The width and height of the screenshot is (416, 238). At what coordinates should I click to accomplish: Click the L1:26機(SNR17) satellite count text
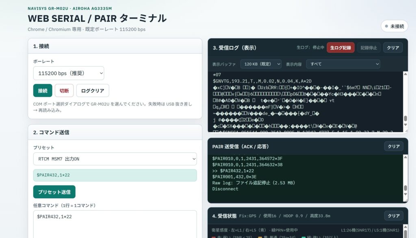point(370,230)
